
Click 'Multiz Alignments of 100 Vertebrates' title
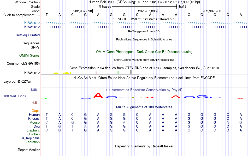(x=144, y=107)
